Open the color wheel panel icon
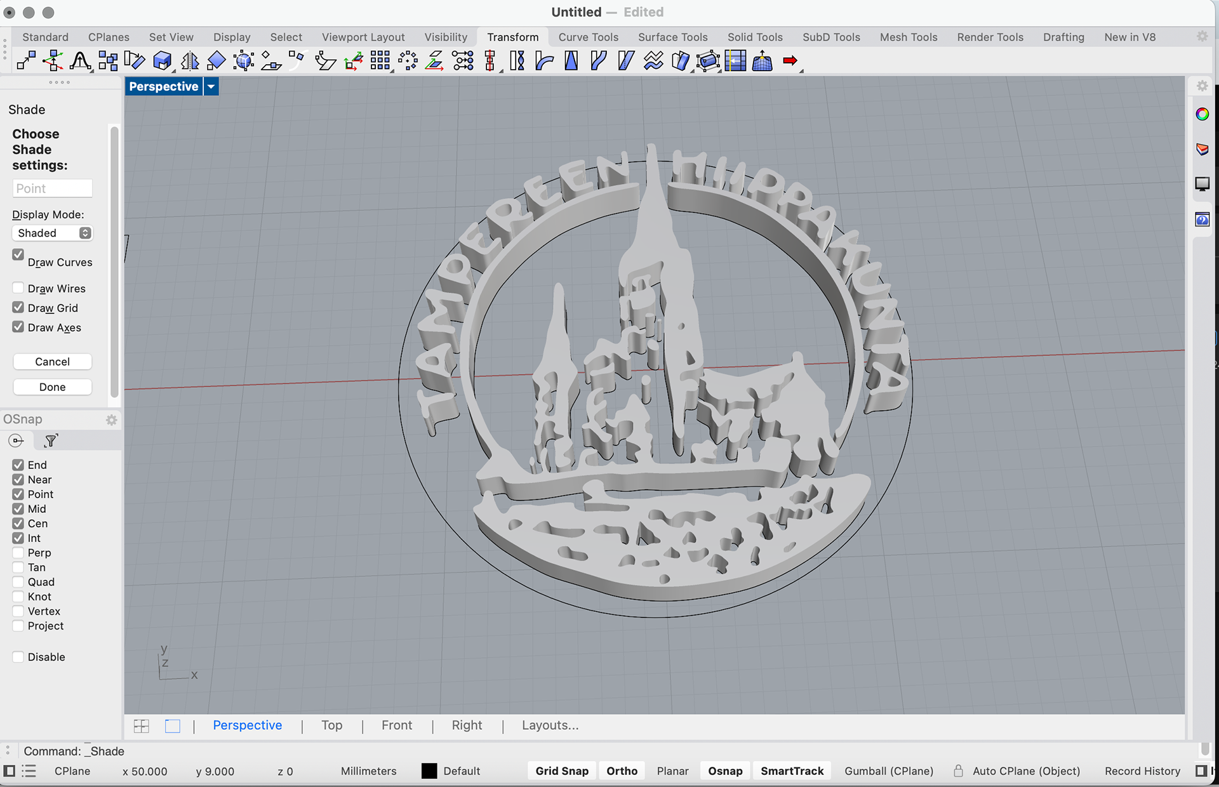 tap(1202, 114)
